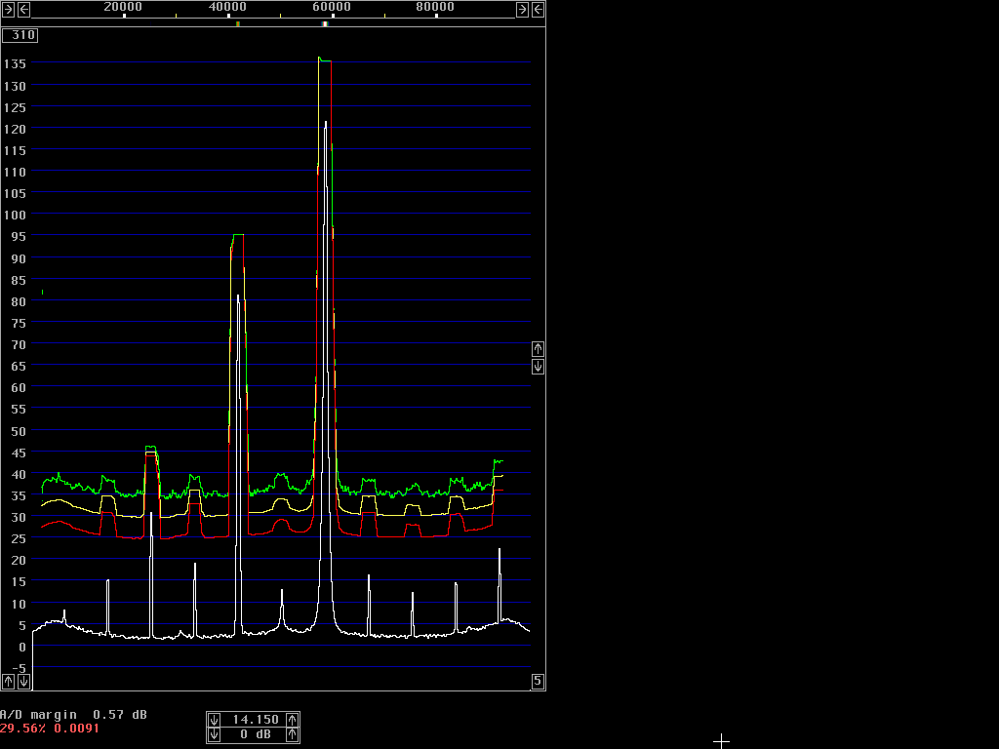The height and width of the screenshot is (749, 999).
Task: Click the left-arrow button at the frequency scale's far right
Action: coord(538,9)
